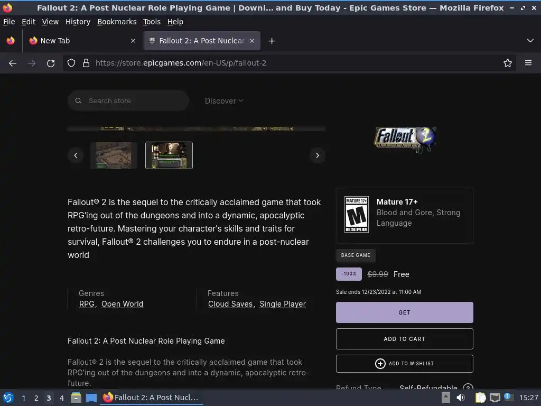Image resolution: width=541 pixels, height=406 pixels.
Task: Click the Fallout 2 logo image
Action: point(405,139)
